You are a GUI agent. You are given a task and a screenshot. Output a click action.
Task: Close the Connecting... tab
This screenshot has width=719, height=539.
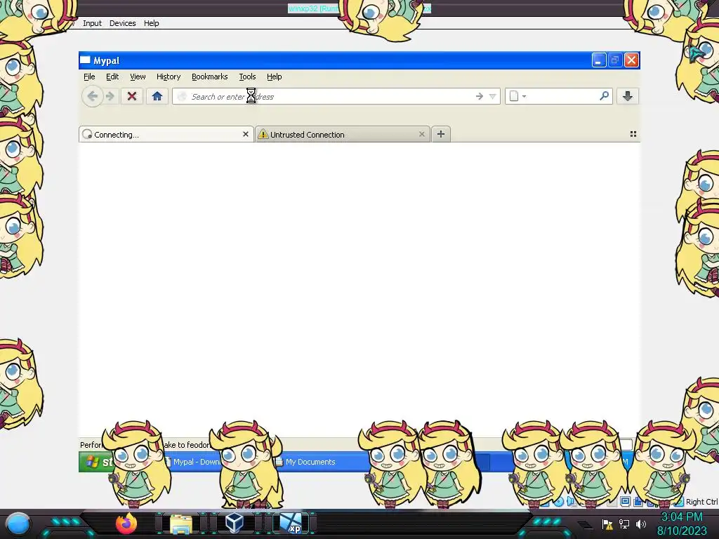246,134
